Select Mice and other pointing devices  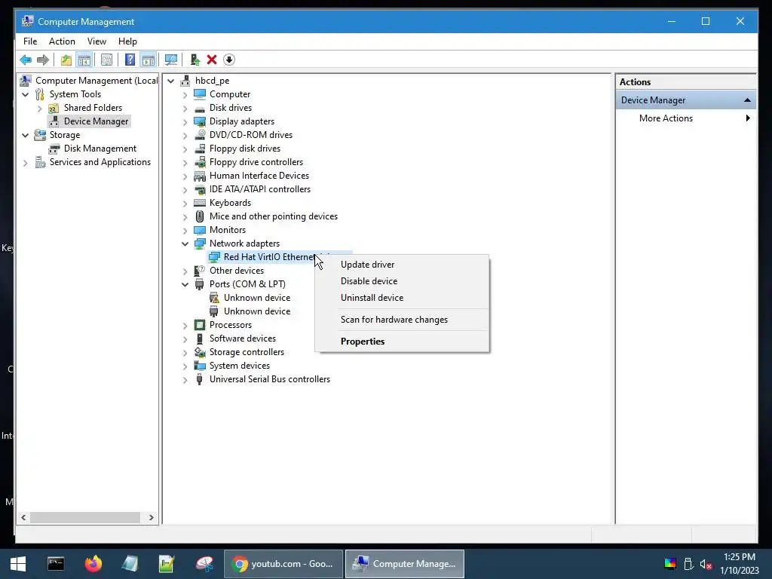273,216
